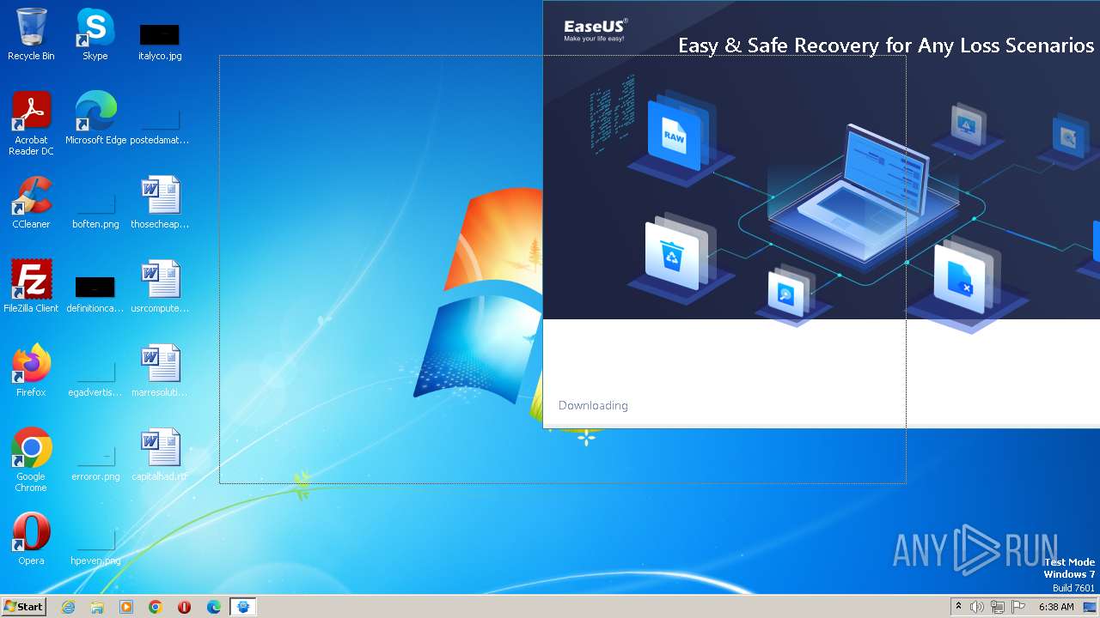Select the capitalhad.rtf document
1100x618 pixels.
point(160,455)
